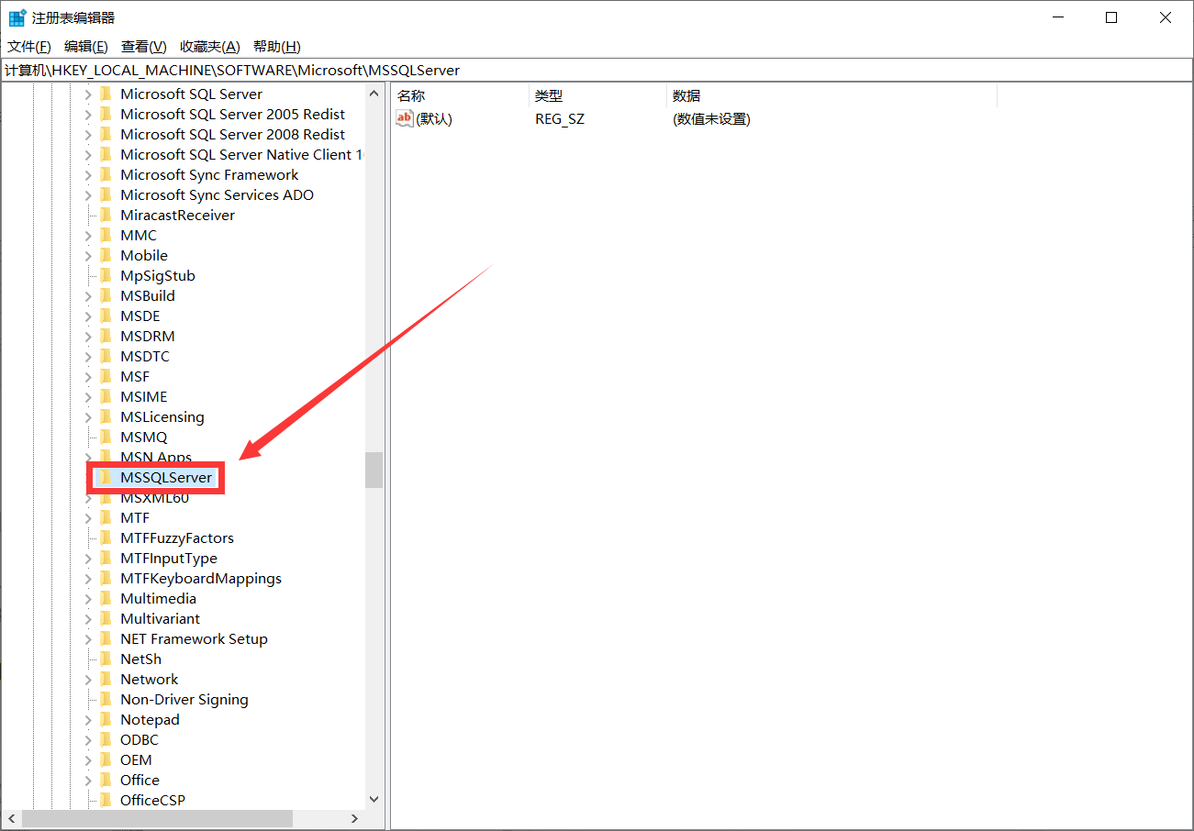Click the MSIME folder icon

[x=106, y=397]
